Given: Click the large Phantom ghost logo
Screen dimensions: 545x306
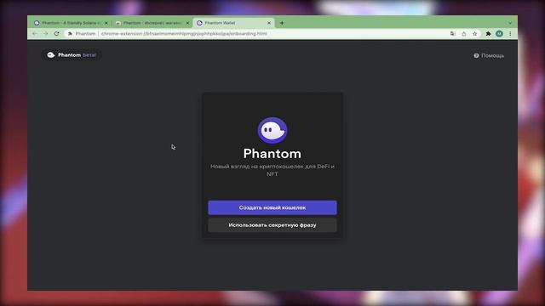Looking at the screenshot, I should (272, 130).
